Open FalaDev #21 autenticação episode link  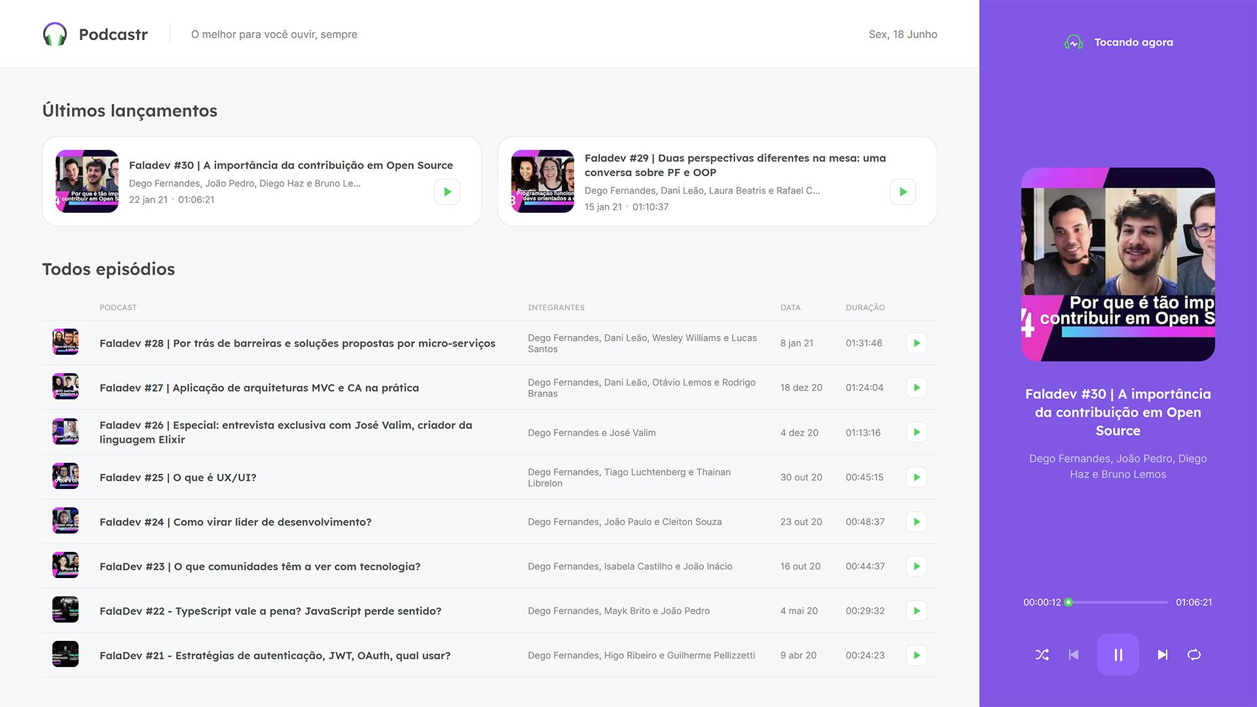pyautogui.click(x=275, y=655)
